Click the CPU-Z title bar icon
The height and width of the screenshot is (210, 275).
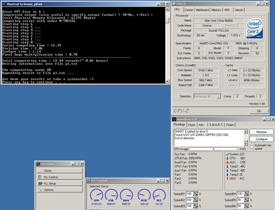click(174, 4)
